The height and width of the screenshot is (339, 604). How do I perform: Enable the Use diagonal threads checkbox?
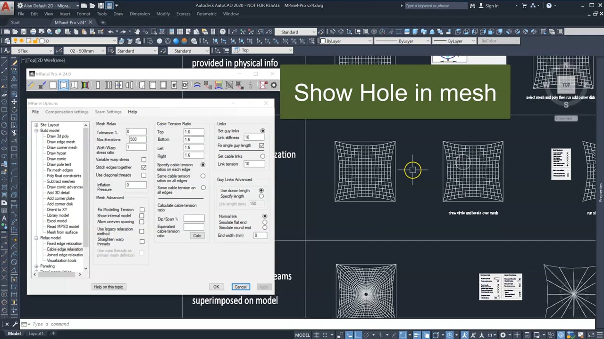[x=144, y=175]
